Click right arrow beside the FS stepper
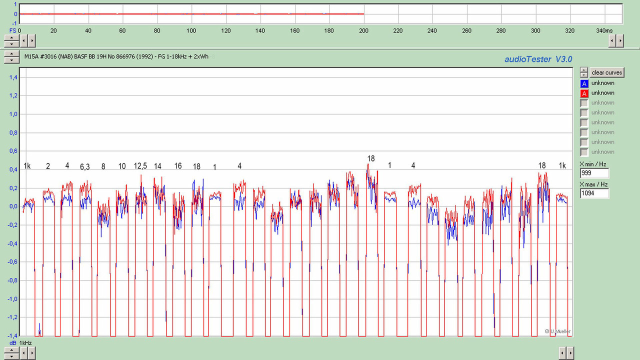This screenshot has height=360, width=640. click(x=31, y=40)
